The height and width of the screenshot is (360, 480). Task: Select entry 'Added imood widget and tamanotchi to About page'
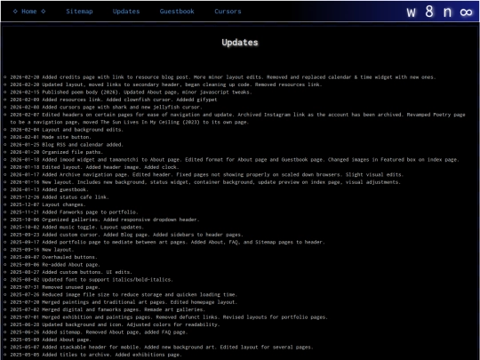point(235,159)
